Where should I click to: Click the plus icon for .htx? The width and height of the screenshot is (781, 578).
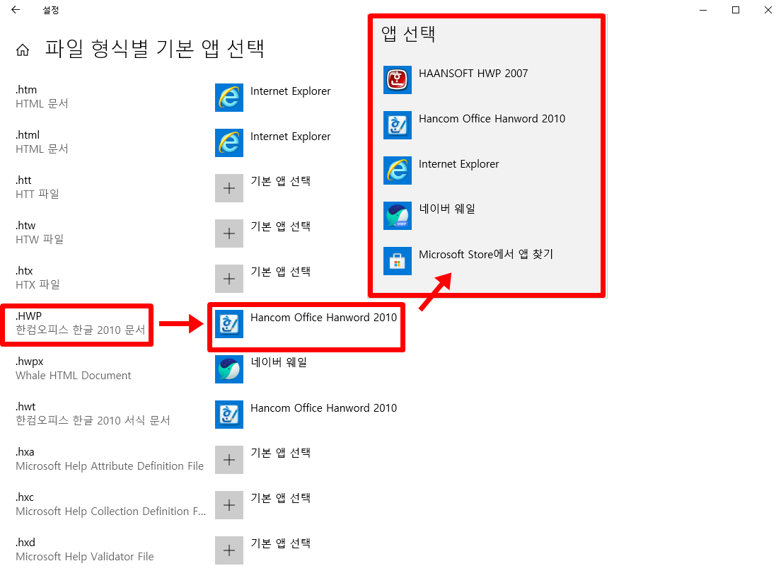tap(229, 279)
